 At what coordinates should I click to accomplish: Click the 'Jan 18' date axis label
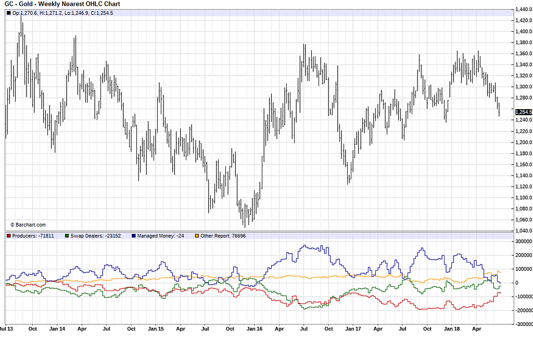point(452,329)
